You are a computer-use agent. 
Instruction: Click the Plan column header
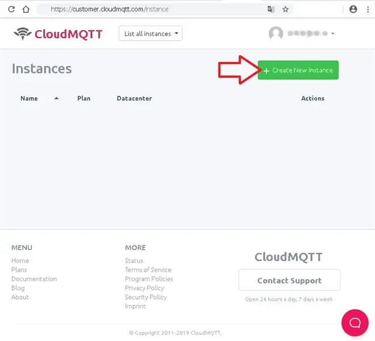point(84,98)
